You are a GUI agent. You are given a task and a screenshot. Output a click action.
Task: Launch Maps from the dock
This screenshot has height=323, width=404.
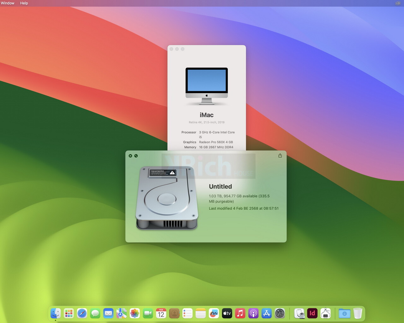click(x=122, y=313)
